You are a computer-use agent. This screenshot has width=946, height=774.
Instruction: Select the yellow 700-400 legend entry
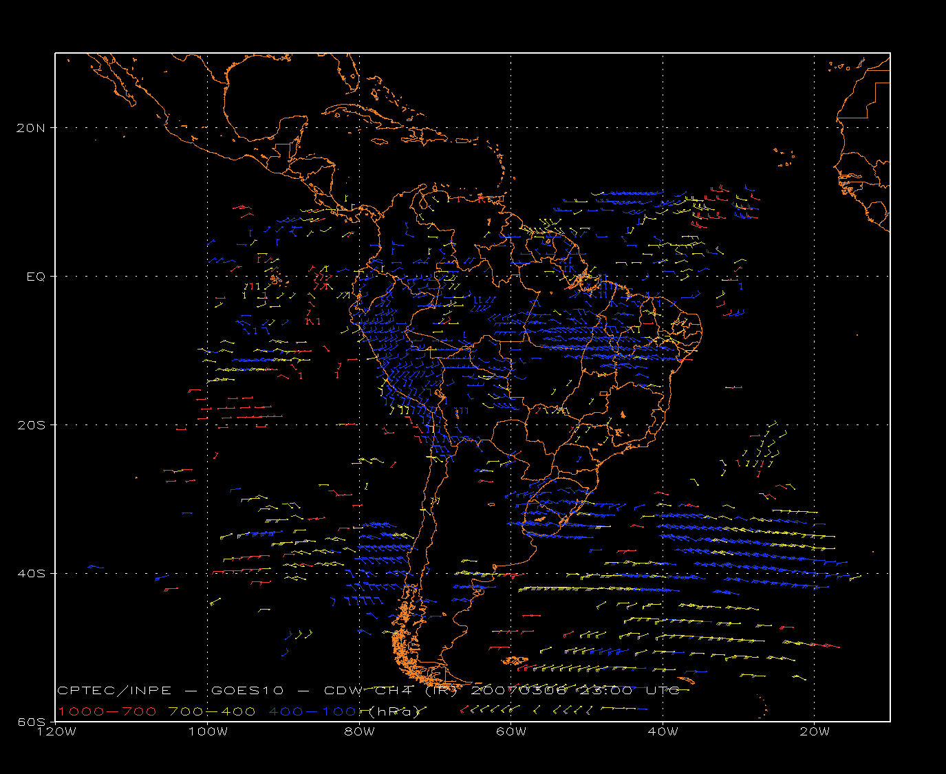[x=212, y=711]
